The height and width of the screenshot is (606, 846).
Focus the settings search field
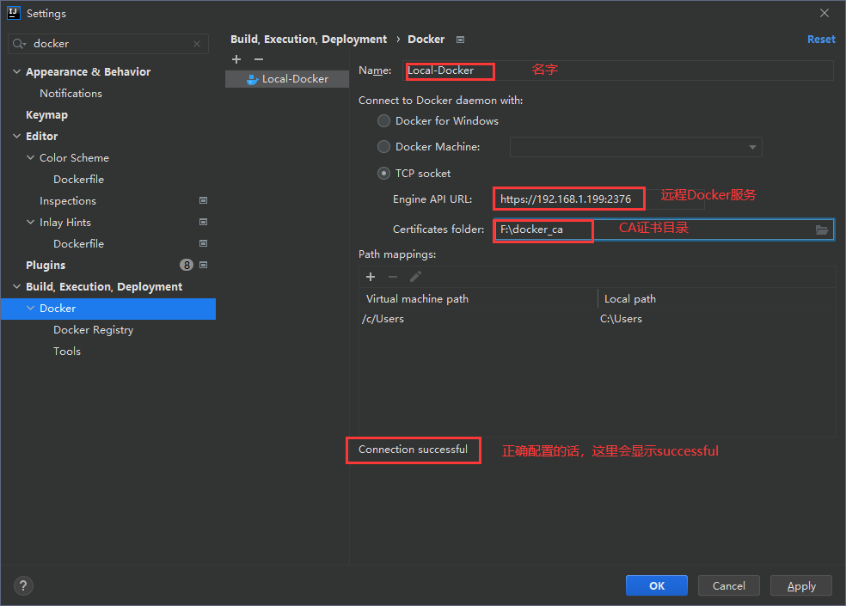coord(108,44)
